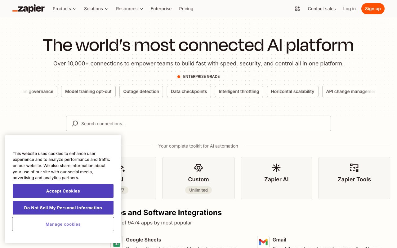Viewport: 397px width, 248px height.
Task: Click the magnifier icon in search bar
Action: click(x=75, y=123)
